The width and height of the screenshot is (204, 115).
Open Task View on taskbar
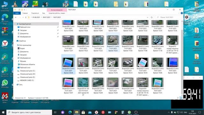55,112
